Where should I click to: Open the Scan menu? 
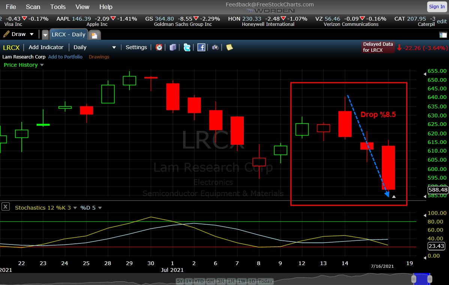(33, 7)
